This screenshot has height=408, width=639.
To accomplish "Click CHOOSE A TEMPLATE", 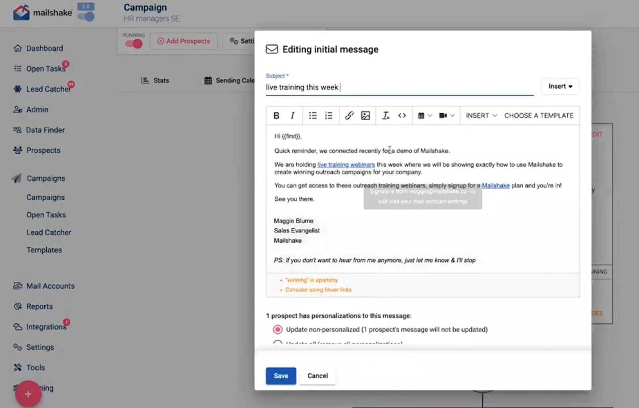I will (538, 115).
